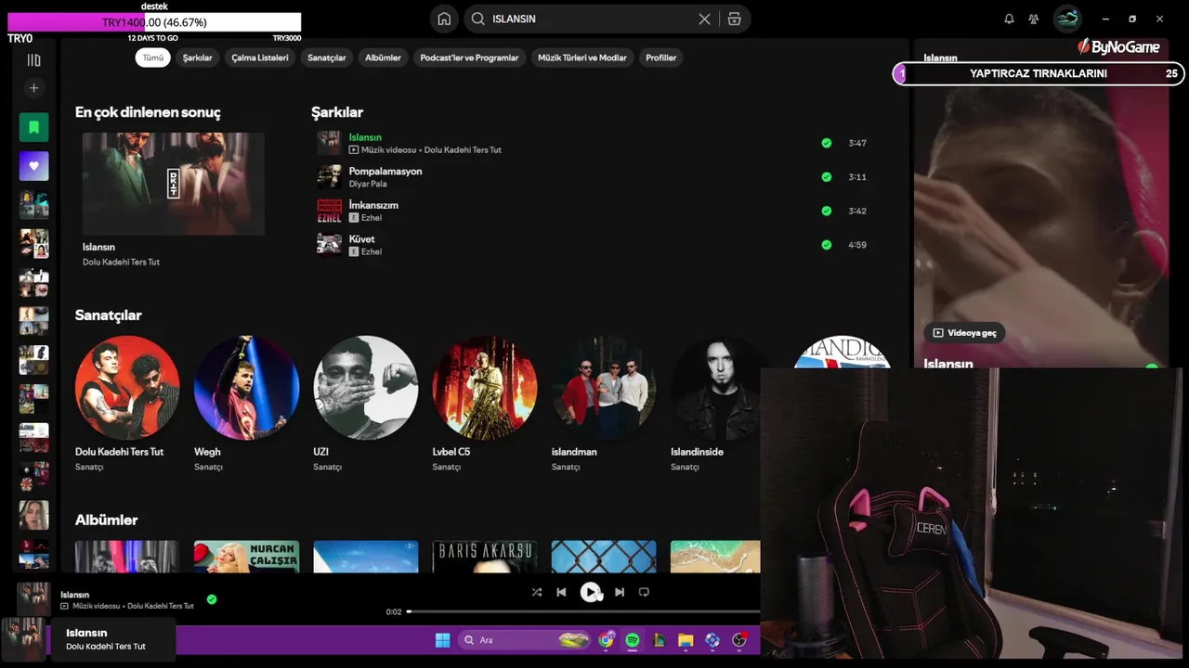Toggle saved checkmark for Küvet
Viewport: 1189px width, 668px height.
point(827,245)
